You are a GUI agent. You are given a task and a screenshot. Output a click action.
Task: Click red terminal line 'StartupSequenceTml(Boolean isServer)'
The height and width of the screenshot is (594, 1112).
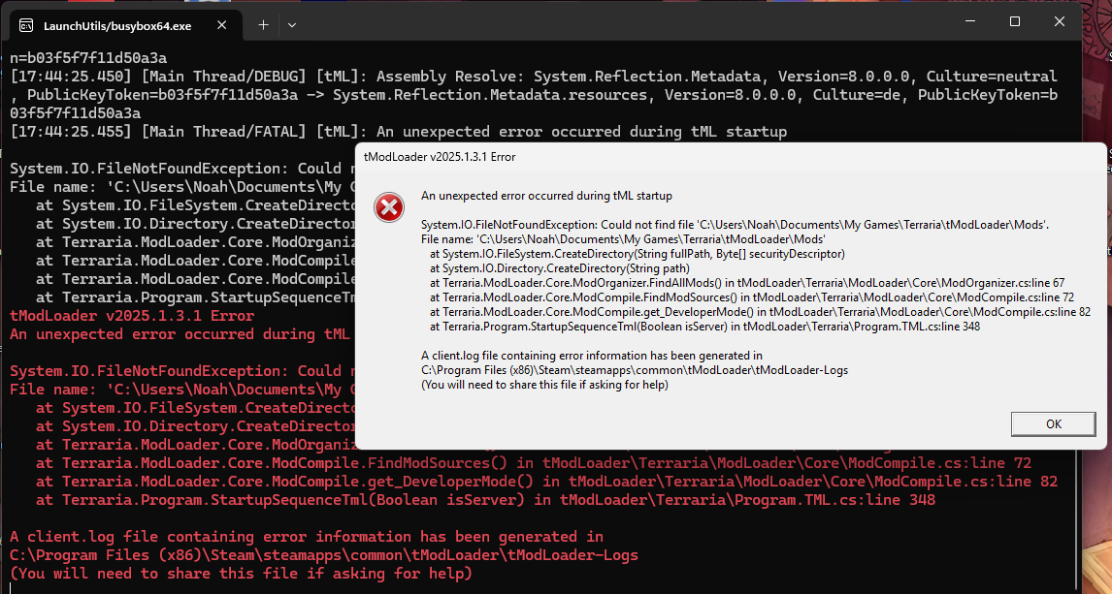pyautogui.click(x=486, y=501)
